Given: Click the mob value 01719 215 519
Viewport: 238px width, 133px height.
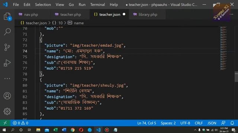Looking at the screenshot, I should pyautogui.click(x=76, y=68).
